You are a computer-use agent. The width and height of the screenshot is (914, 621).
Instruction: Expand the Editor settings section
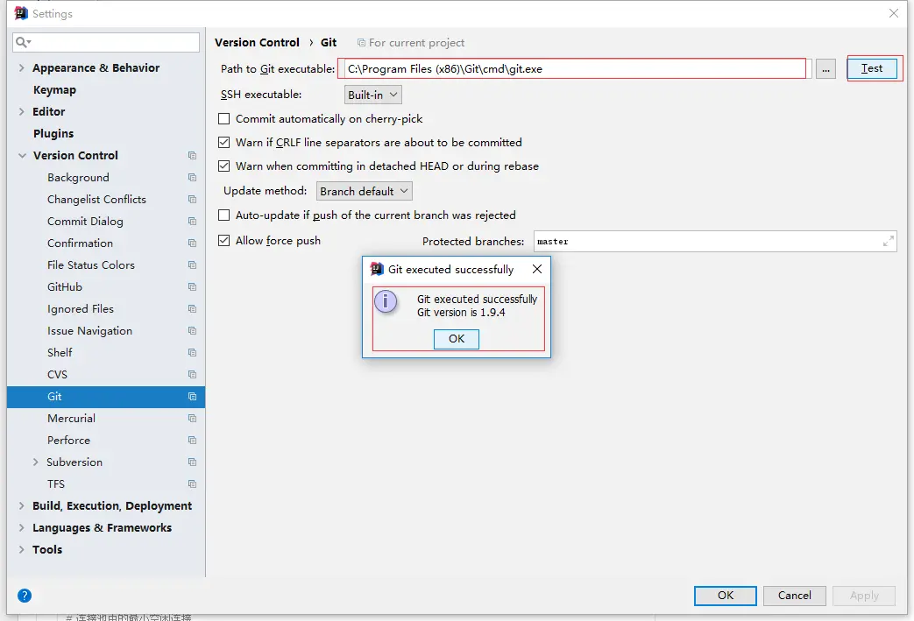[22, 111]
